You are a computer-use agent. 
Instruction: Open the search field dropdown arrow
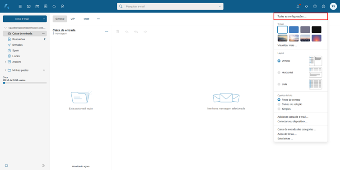coord(220,6)
